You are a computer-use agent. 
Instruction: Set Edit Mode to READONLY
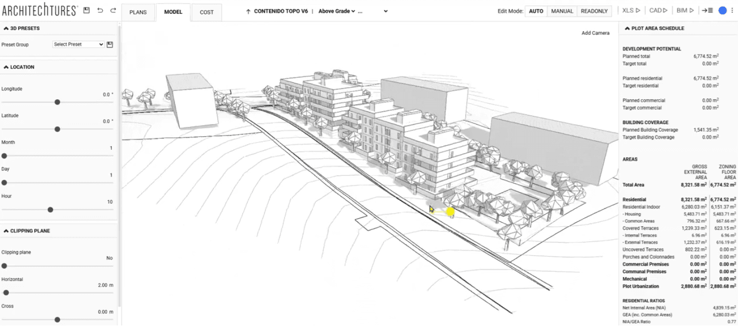click(594, 10)
